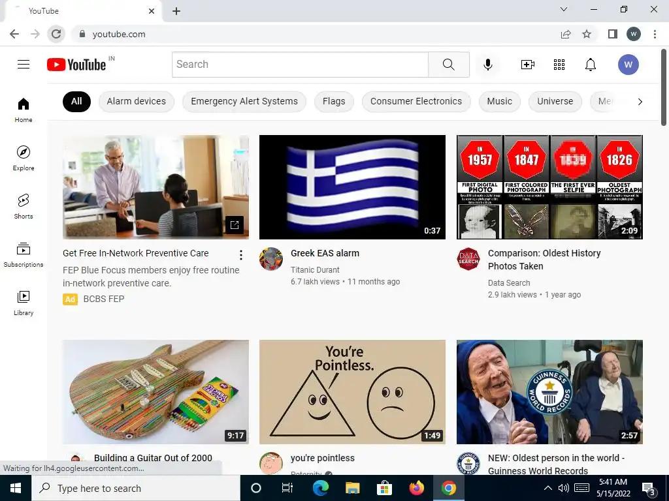
Task: Go to Home in the sidebar
Action: [x=24, y=110]
